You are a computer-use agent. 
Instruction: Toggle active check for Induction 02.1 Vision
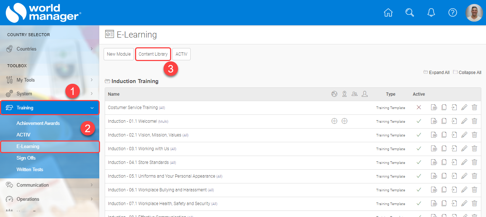tap(419, 135)
